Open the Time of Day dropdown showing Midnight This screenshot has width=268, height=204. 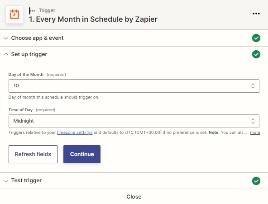coord(134,121)
